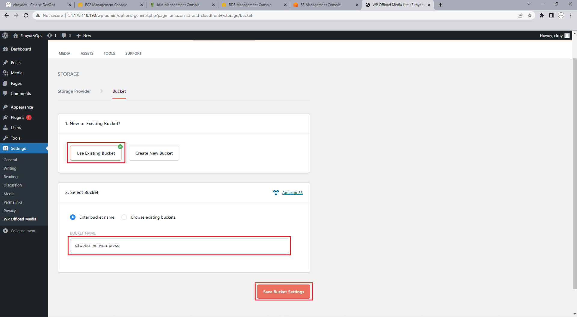Click the Settings sliders icon

pyautogui.click(x=5, y=148)
